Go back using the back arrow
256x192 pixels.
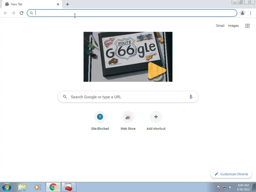(x=5, y=13)
